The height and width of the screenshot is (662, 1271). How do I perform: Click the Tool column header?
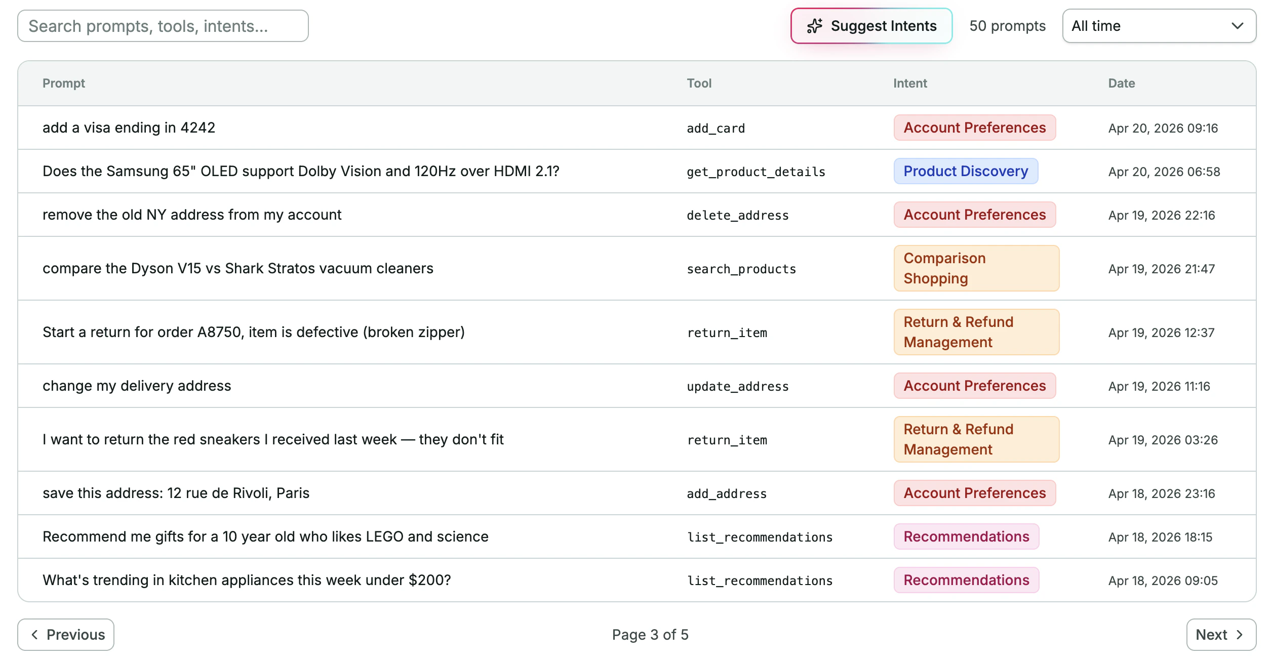(x=699, y=84)
